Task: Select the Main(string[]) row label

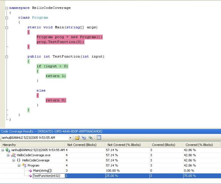Action: [42, 170]
